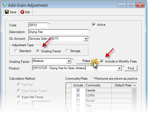Choose $ per Gross Tonne method
The width and height of the screenshot is (149, 114).
[x=19, y=91]
